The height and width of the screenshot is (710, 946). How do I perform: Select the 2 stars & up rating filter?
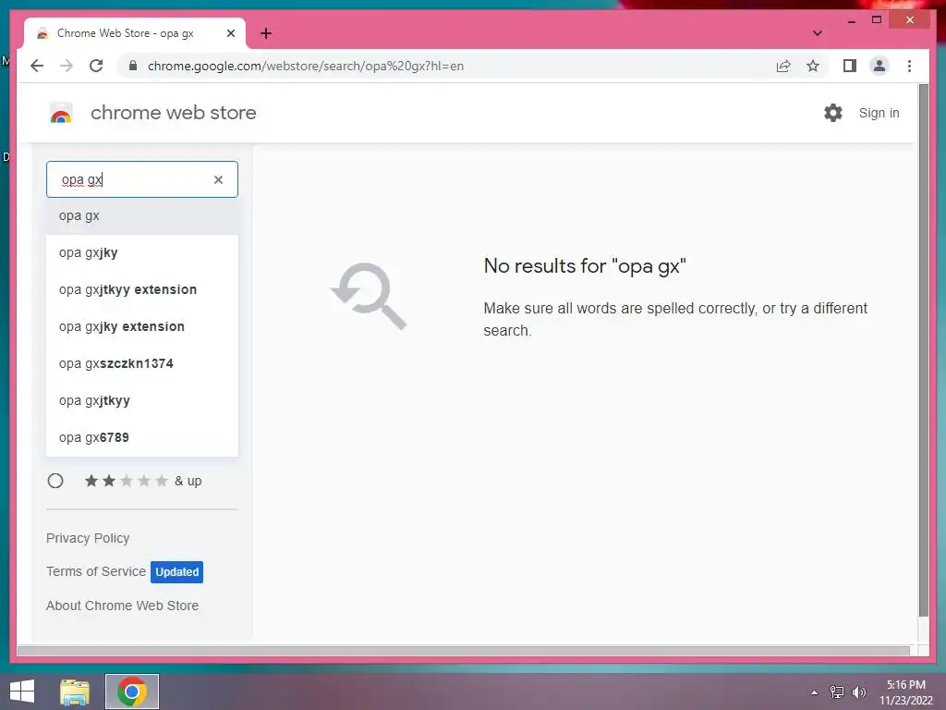(55, 481)
